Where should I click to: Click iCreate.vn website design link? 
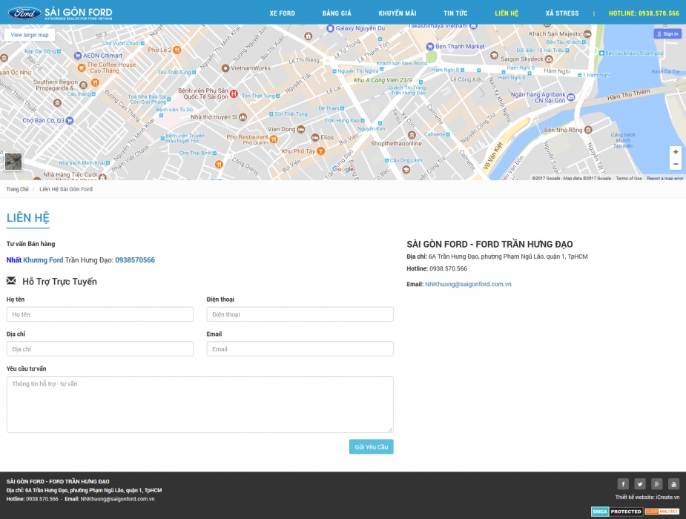click(x=667, y=497)
